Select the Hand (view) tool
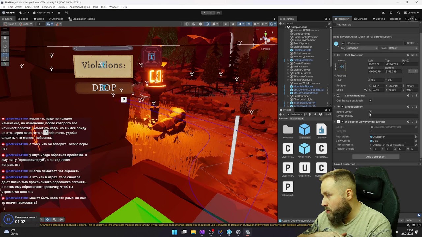 pos(5,37)
